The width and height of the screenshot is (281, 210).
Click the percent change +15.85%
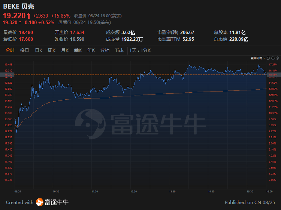pyautogui.click(x=61, y=16)
